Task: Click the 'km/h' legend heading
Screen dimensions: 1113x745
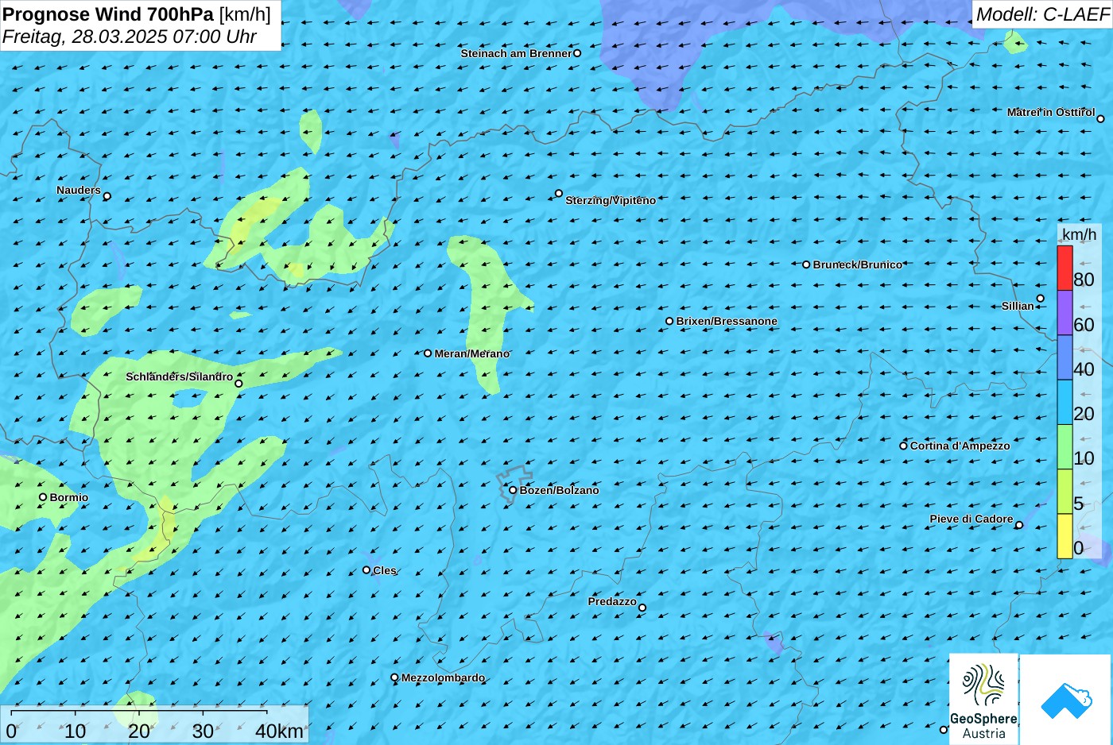Action: (1079, 234)
